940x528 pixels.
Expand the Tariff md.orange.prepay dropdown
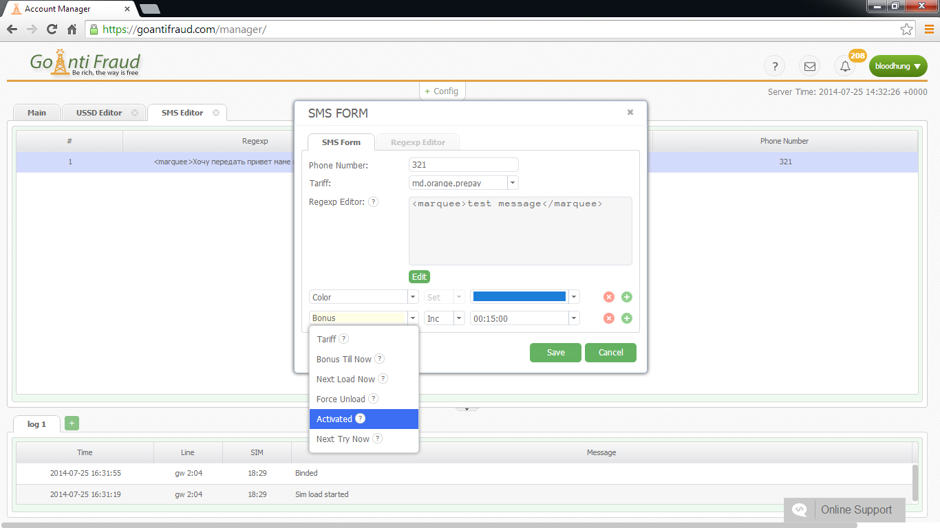click(512, 183)
